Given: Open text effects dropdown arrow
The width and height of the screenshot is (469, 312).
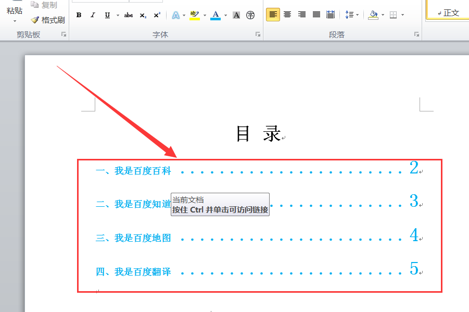Looking at the screenshot, I should coord(184,15).
